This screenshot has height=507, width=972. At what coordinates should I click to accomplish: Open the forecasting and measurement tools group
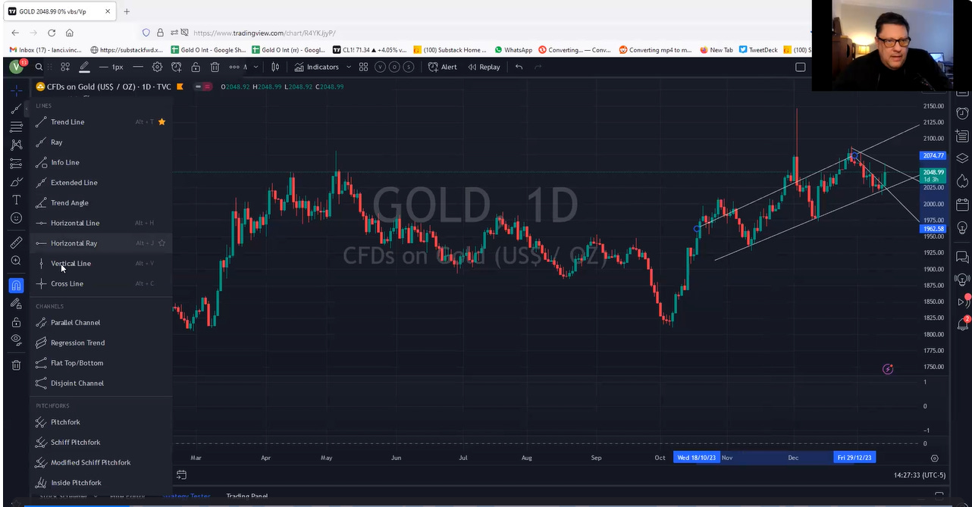pyautogui.click(x=16, y=164)
